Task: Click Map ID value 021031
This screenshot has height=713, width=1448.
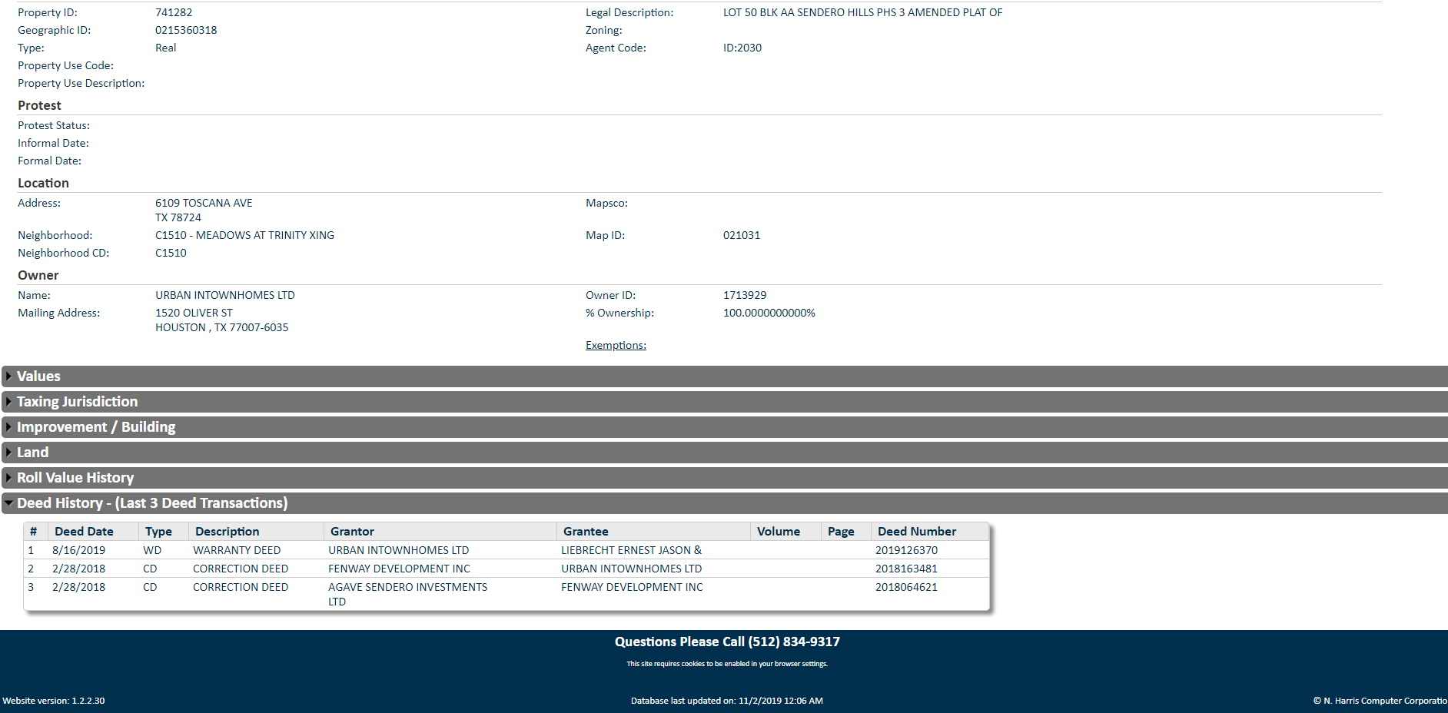Action: (x=742, y=235)
